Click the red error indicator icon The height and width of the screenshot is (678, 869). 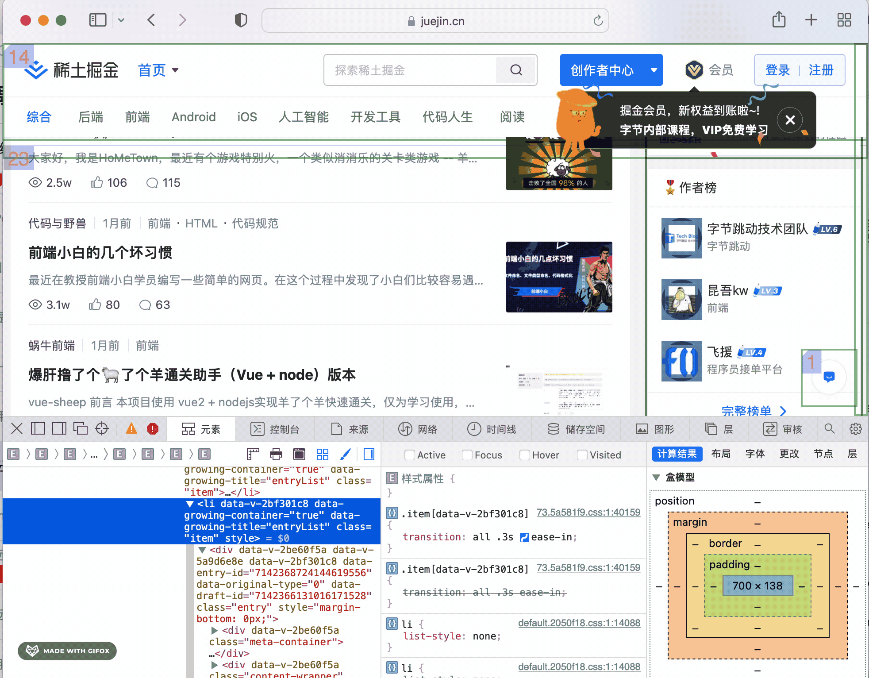[x=153, y=428]
